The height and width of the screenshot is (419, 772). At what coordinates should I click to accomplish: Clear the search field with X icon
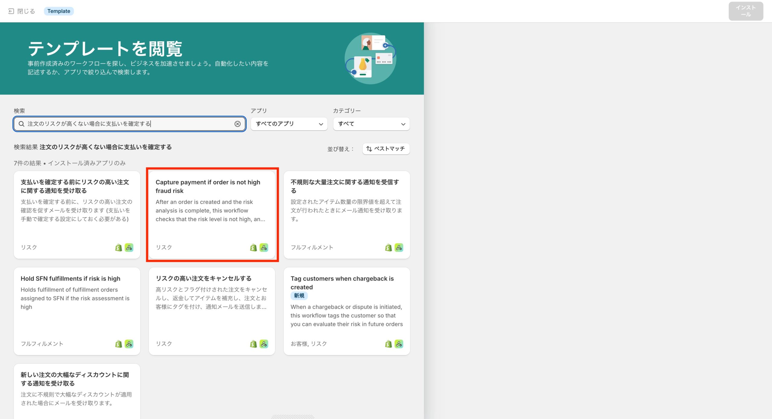237,124
